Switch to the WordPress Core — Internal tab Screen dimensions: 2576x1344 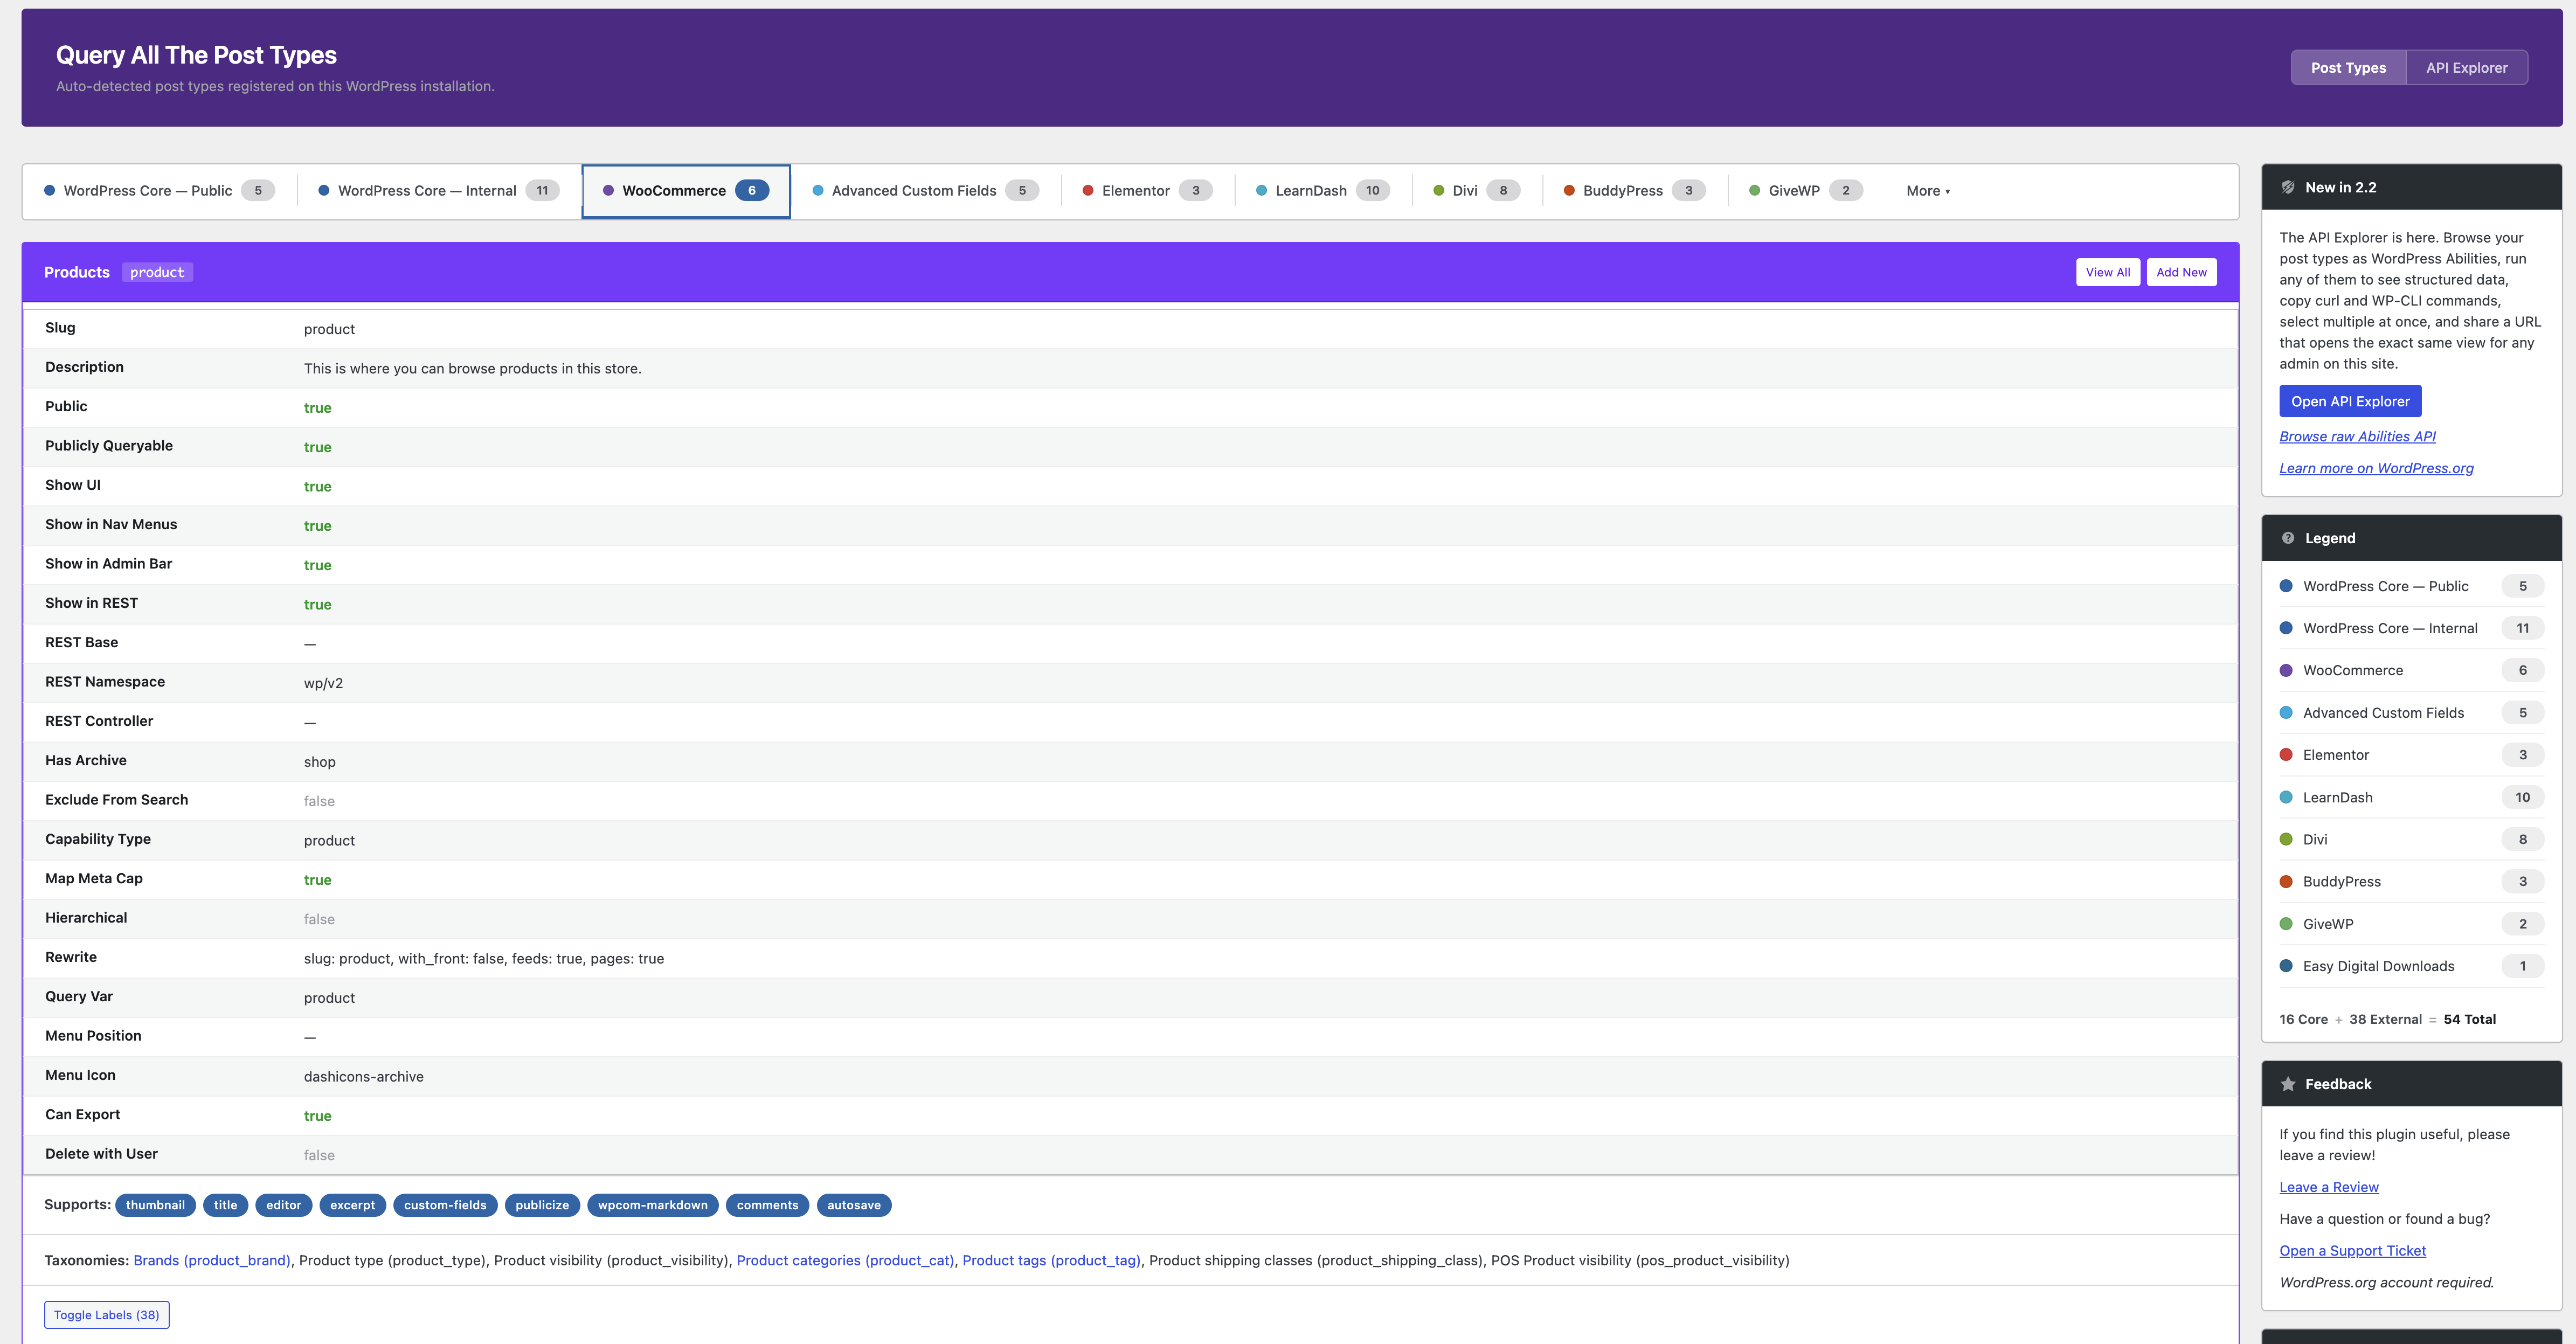tap(426, 191)
